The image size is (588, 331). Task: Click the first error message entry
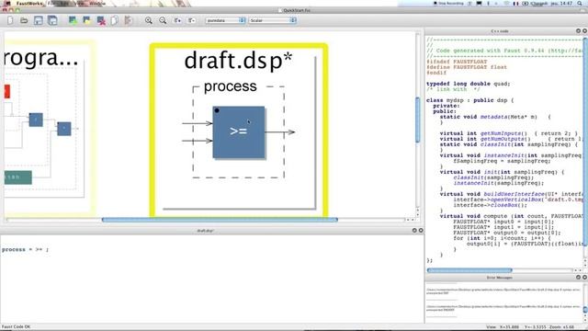tap(504, 291)
